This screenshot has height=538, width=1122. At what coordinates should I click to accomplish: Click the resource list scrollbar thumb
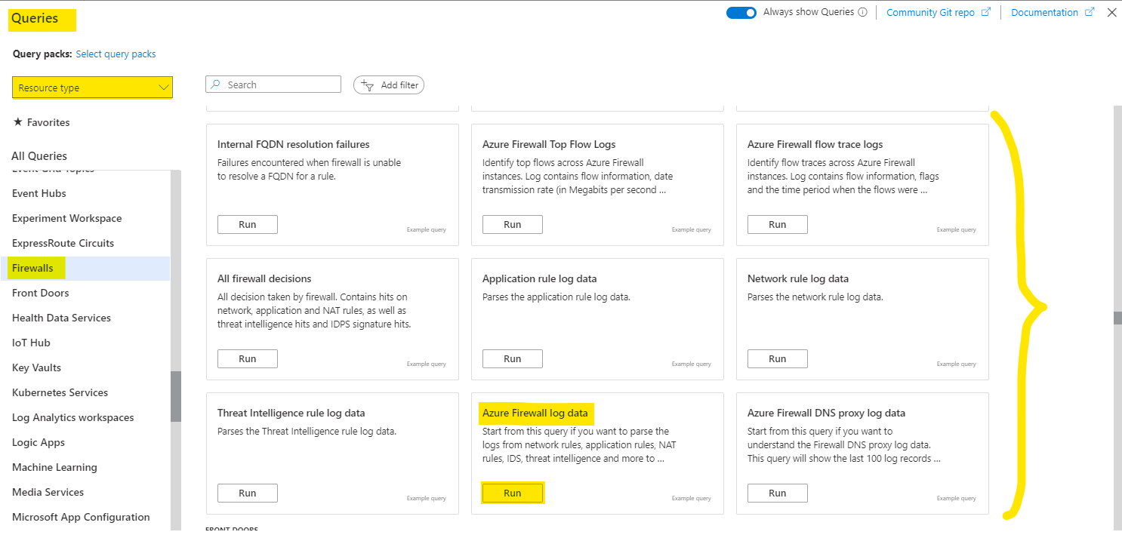(x=175, y=396)
